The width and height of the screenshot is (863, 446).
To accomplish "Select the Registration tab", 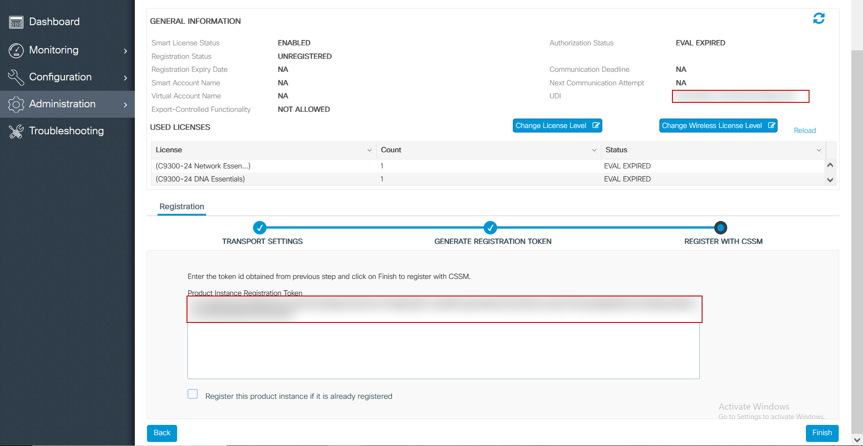I will 182,207.
